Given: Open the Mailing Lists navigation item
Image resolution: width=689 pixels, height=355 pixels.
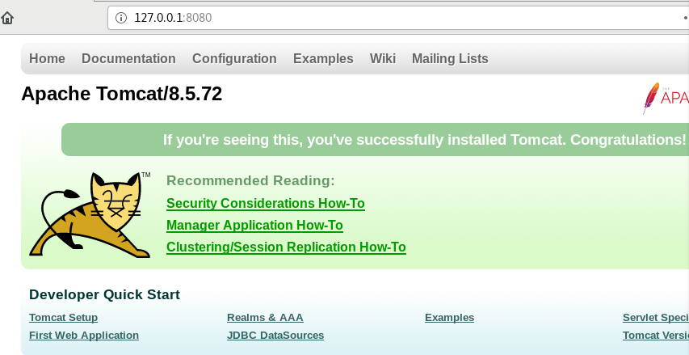Looking at the screenshot, I should (x=450, y=58).
